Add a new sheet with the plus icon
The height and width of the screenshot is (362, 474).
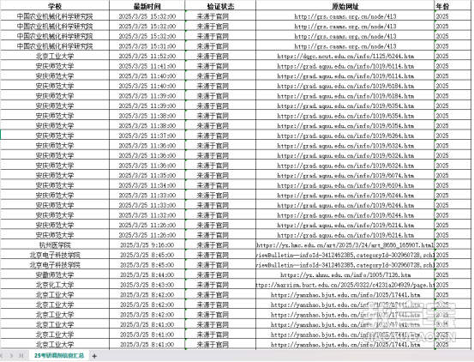tap(94, 356)
